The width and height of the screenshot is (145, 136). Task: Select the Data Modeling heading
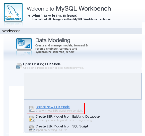point(53,40)
